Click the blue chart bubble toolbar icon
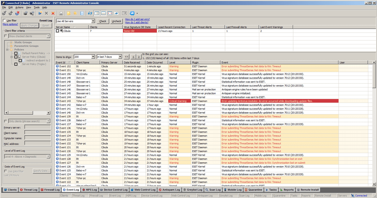 (132, 13)
